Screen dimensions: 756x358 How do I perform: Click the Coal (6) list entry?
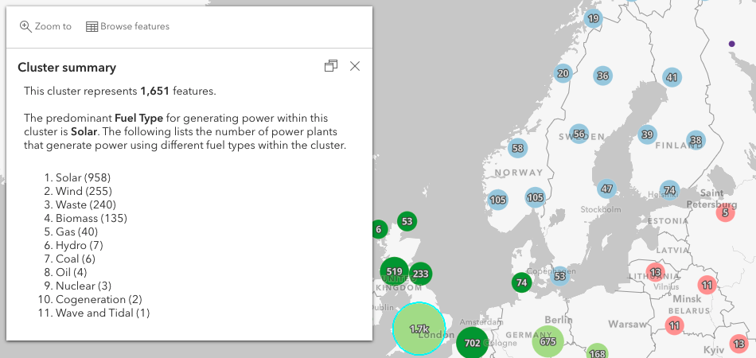coord(76,259)
